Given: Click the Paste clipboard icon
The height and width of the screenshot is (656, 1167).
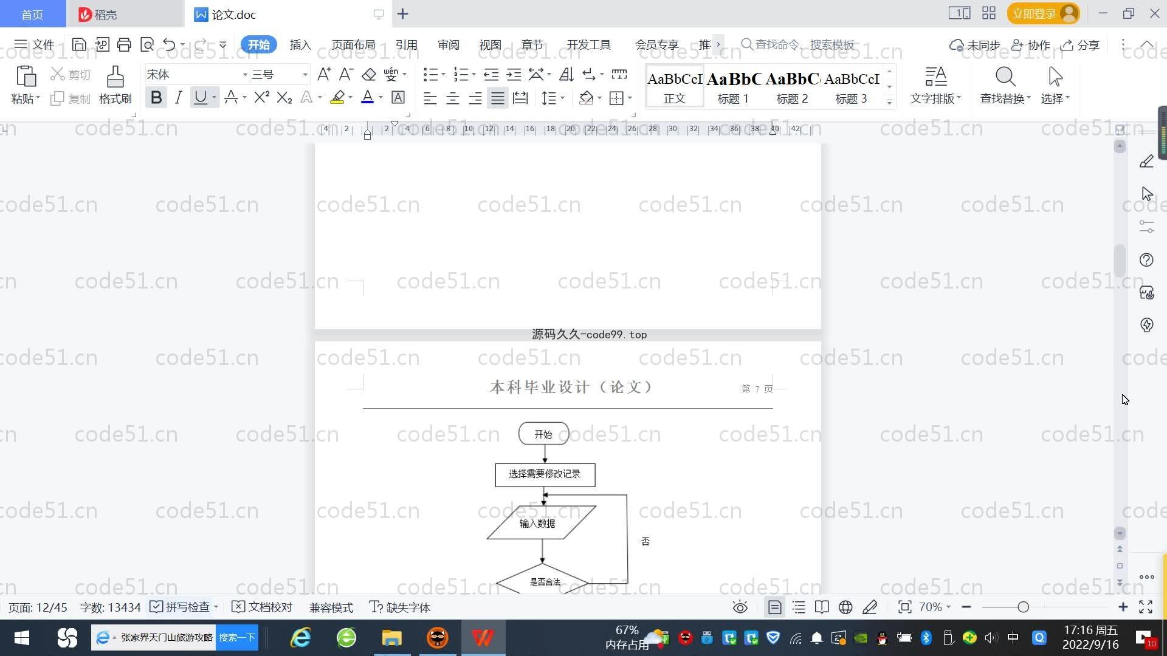Looking at the screenshot, I should tap(26, 77).
